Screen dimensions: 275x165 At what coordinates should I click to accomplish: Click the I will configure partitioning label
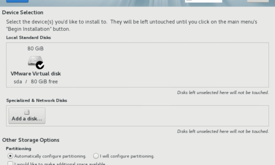(x=127, y=156)
